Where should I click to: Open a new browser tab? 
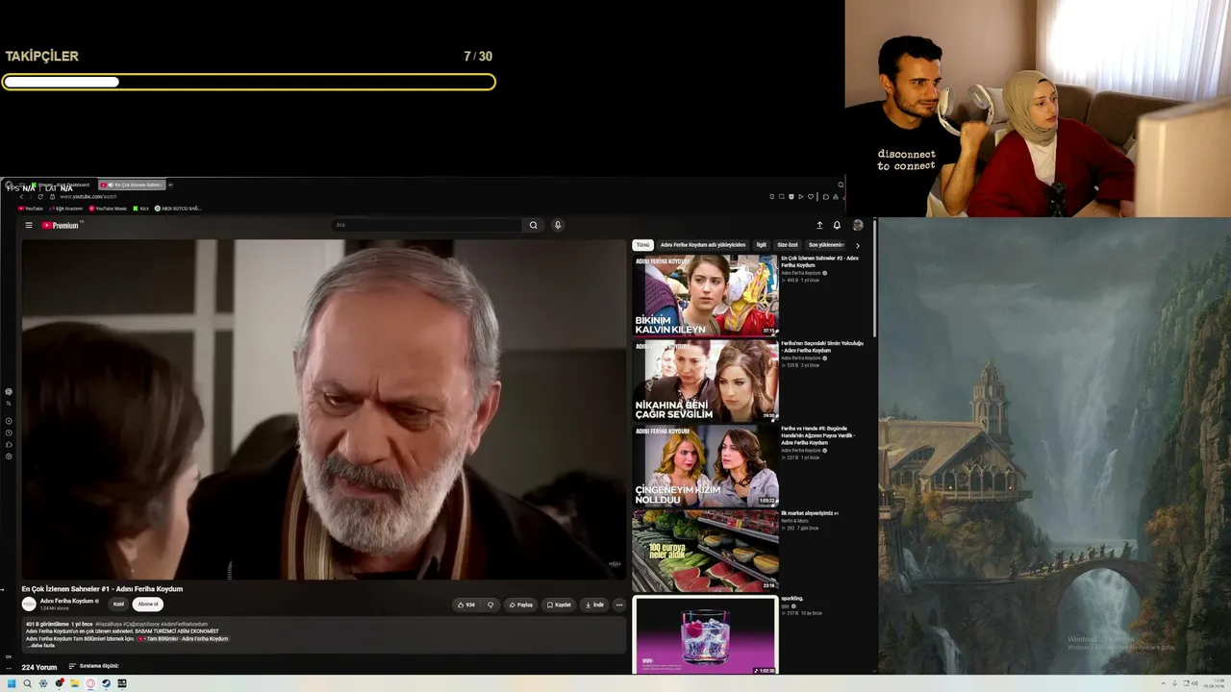[170, 185]
